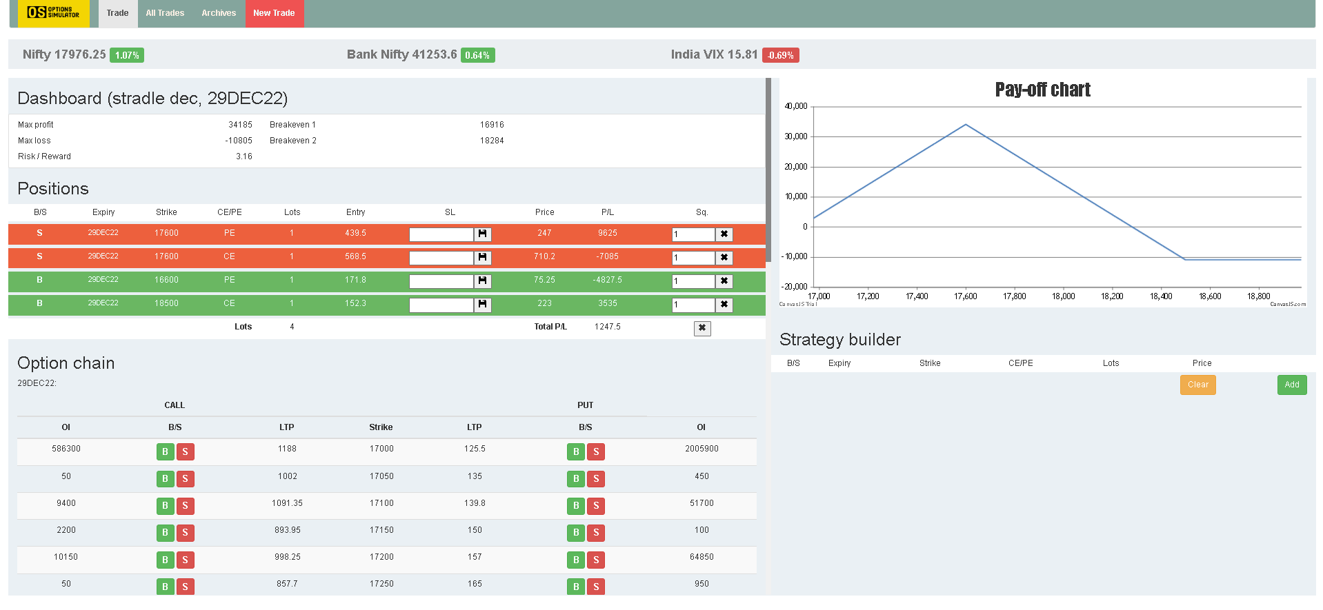Image resolution: width=1323 pixels, height=610 pixels.
Task: Open the All Trades tab
Action: [x=165, y=13]
